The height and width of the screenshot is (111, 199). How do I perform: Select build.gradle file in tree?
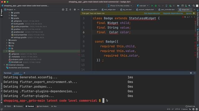19,24
